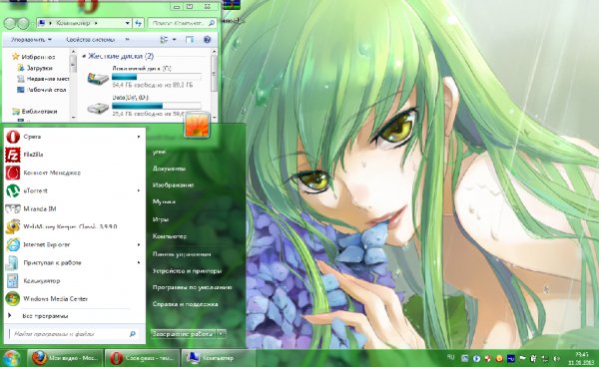Screen dimensions: 599x367
Task: Open local disk C: drive icon
Action: [98, 79]
